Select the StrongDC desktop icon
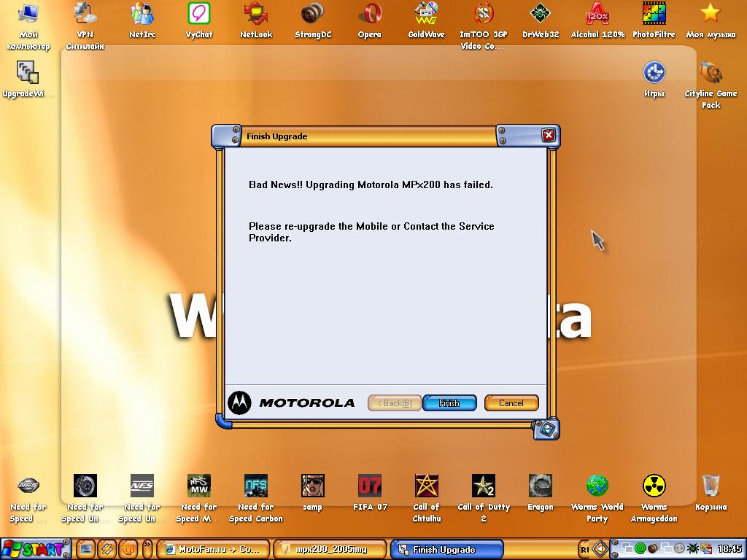Image resolution: width=747 pixels, height=560 pixels. 312,20
